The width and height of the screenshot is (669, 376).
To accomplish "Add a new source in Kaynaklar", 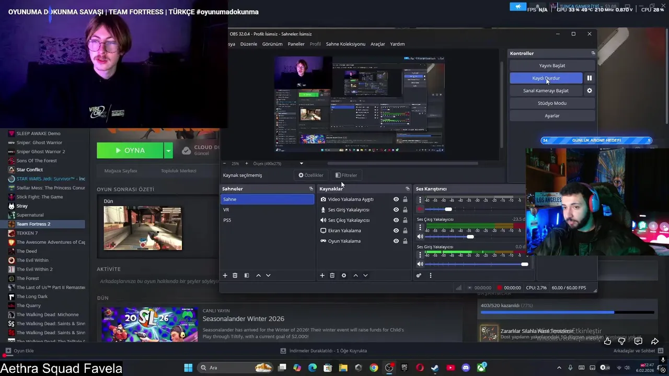I will pyautogui.click(x=322, y=275).
